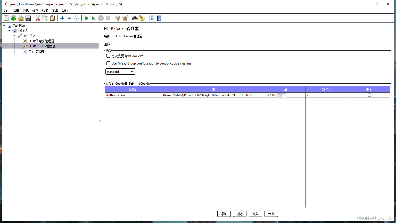Click the 值 column header
This screenshot has height=223, width=396.
(x=213, y=89)
